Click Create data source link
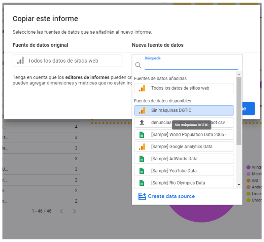Viewport: 264px width, 242px height. coord(171,196)
